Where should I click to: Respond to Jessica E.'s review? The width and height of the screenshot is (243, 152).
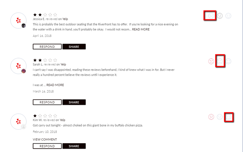(x=47, y=47)
